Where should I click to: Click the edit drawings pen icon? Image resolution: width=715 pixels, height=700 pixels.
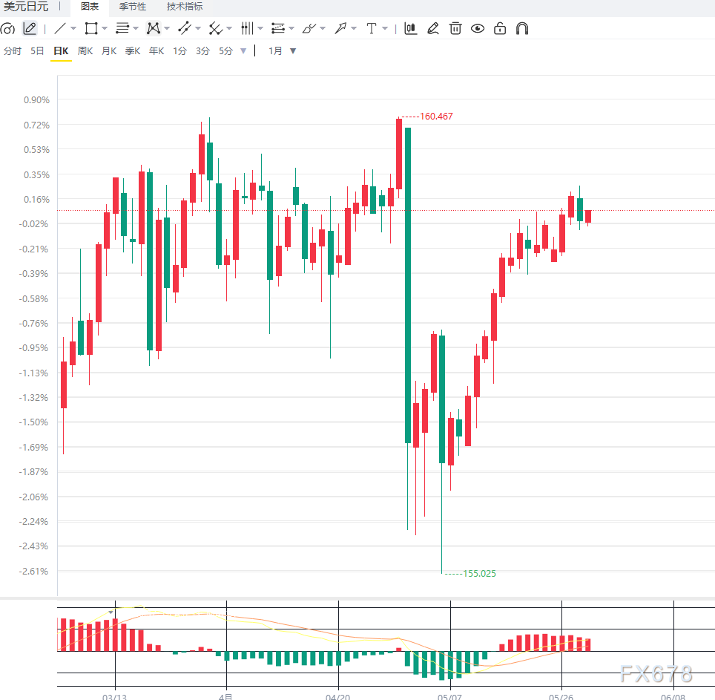click(433, 28)
